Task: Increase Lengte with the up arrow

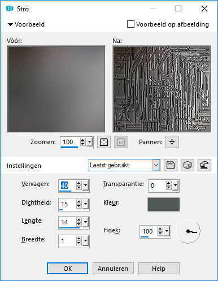Action: (x=79, y=221)
